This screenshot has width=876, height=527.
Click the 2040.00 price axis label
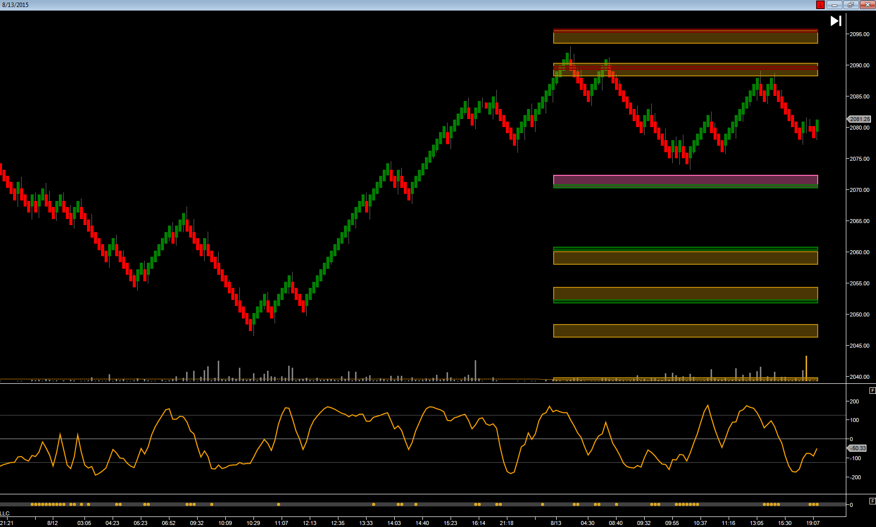tap(859, 377)
